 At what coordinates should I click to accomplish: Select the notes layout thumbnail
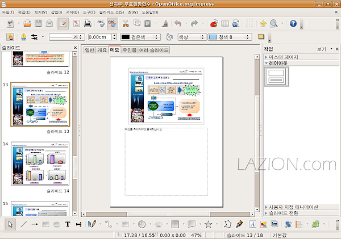click(276, 77)
